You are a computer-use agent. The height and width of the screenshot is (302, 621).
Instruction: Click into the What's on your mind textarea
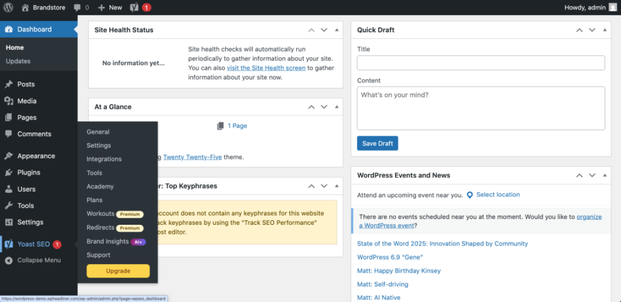[x=481, y=109]
